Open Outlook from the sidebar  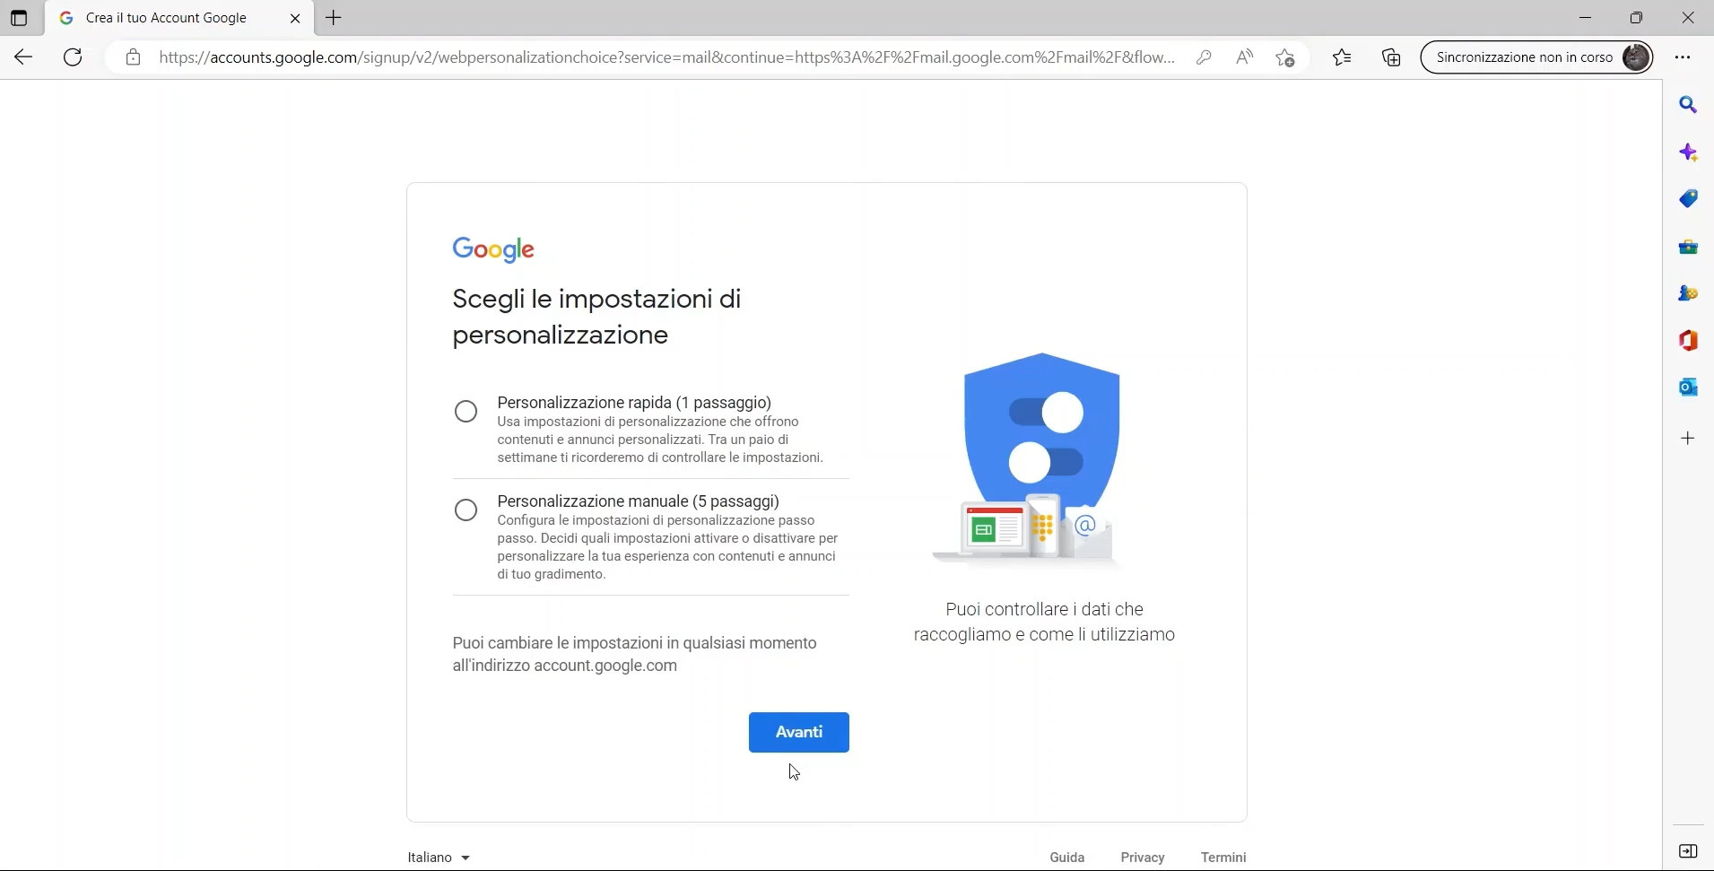pos(1690,388)
